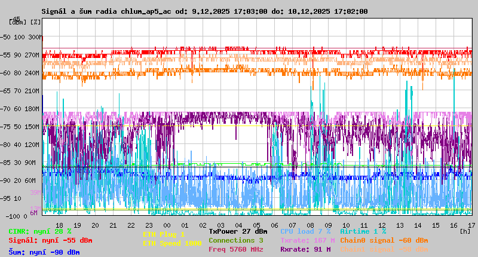
Task: Click the CINR legend entry
Action: tap(40, 231)
